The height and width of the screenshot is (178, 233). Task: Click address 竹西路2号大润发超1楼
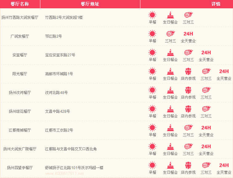(x=64, y=18)
